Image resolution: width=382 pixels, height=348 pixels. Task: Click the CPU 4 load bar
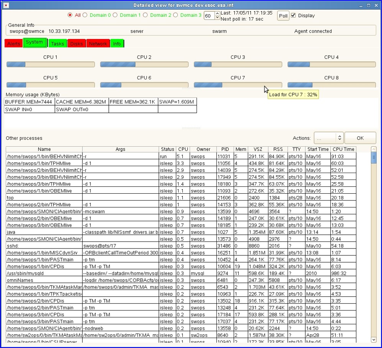(x=331, y=64)
